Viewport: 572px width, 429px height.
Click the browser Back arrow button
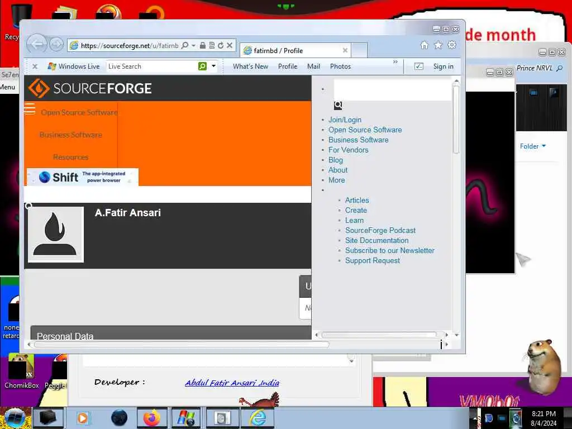(37, 45)
